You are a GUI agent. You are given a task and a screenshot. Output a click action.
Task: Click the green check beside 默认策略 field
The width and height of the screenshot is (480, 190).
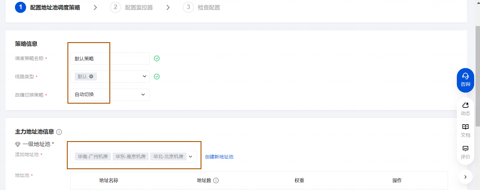157,59
